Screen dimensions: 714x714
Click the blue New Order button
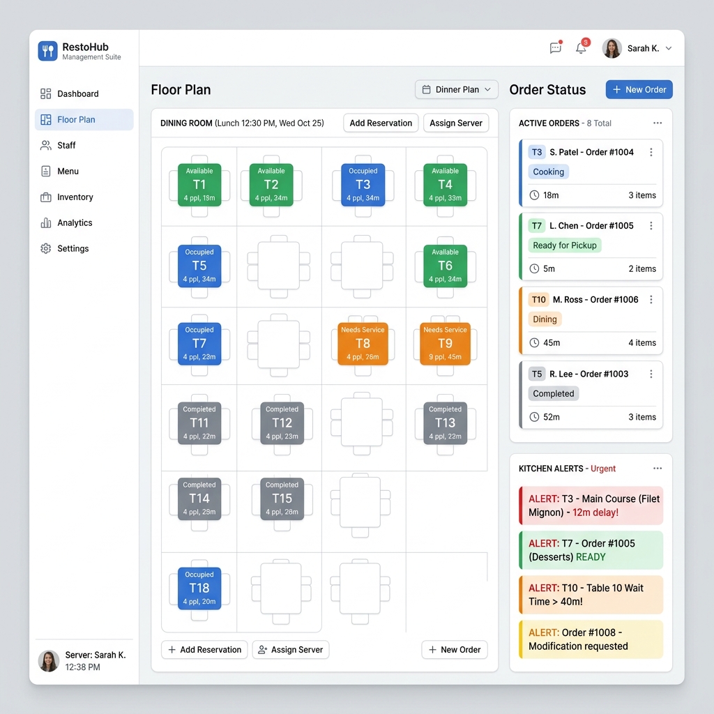tap(639, 90)
